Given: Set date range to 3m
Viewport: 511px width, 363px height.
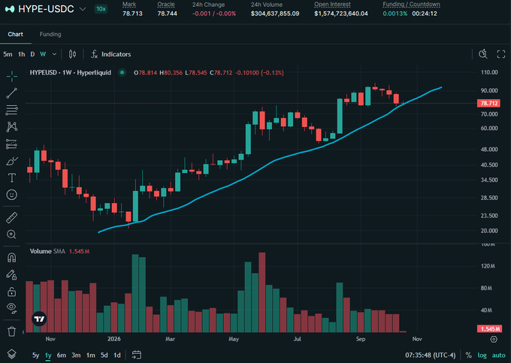Looking at the screenshot, I should click(76, 355).
